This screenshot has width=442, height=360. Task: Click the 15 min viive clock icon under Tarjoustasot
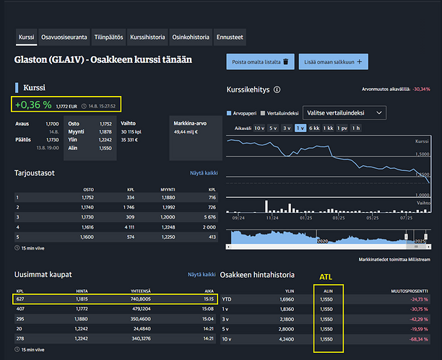(17, 247)
